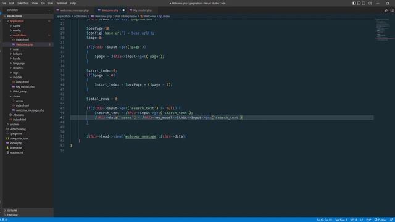Open Explorer more actions ellipsis
395x222 pixels.
pyautogui.click(x=49, y=10)
